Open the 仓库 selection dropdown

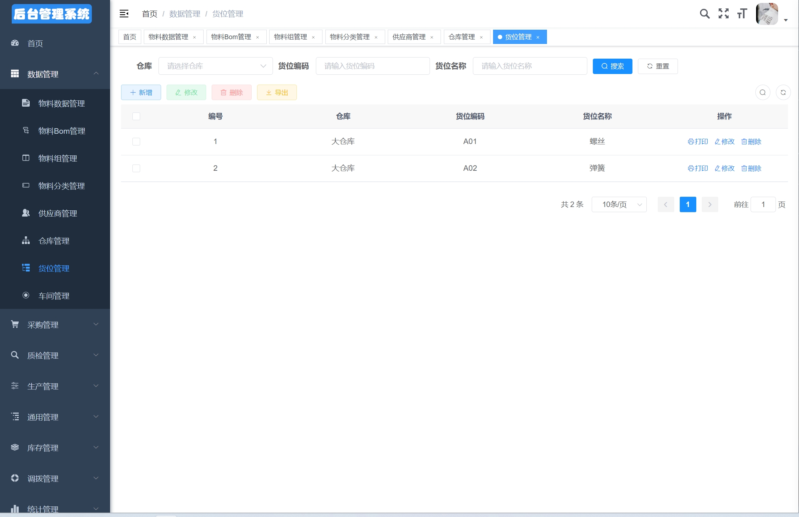click(x=215, y=66)
